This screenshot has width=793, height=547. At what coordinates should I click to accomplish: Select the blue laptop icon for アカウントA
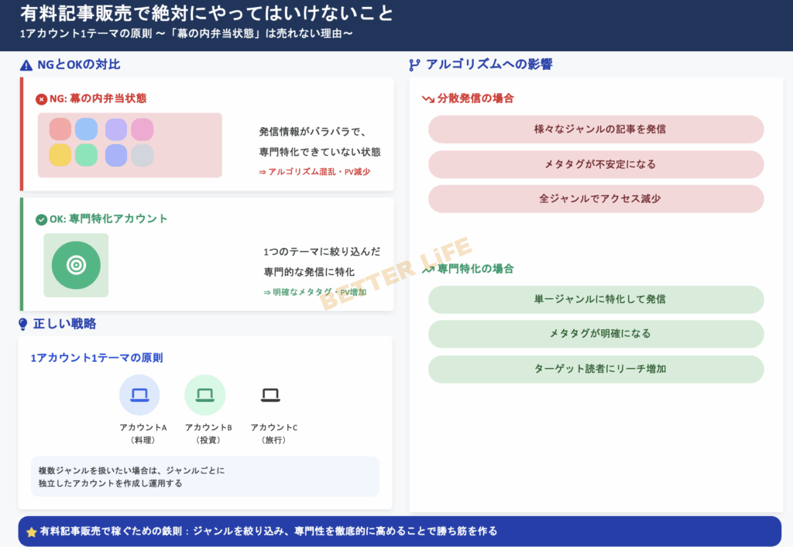[139, 395]
